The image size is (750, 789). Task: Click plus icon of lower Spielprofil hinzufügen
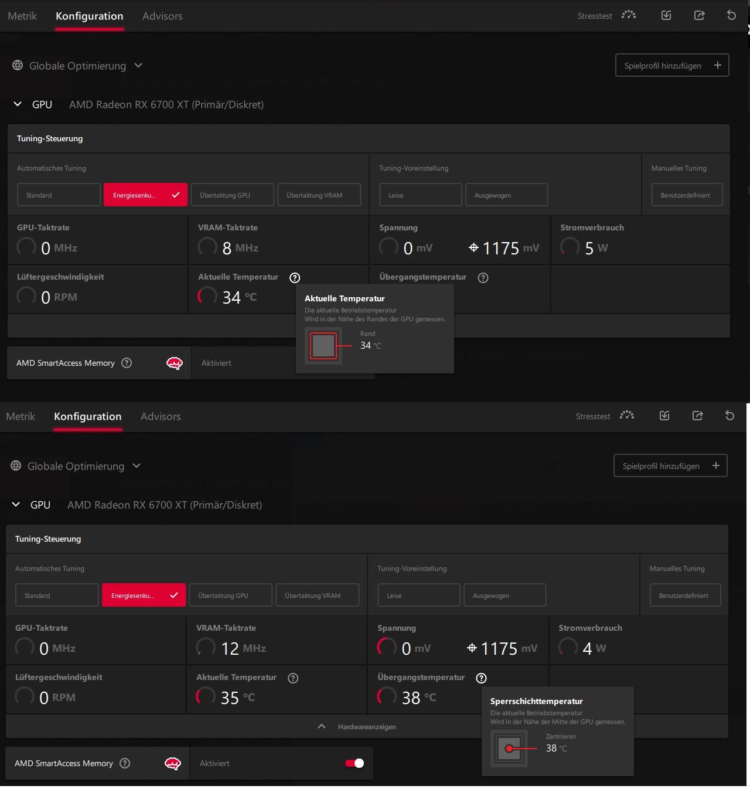coord(715,465)
